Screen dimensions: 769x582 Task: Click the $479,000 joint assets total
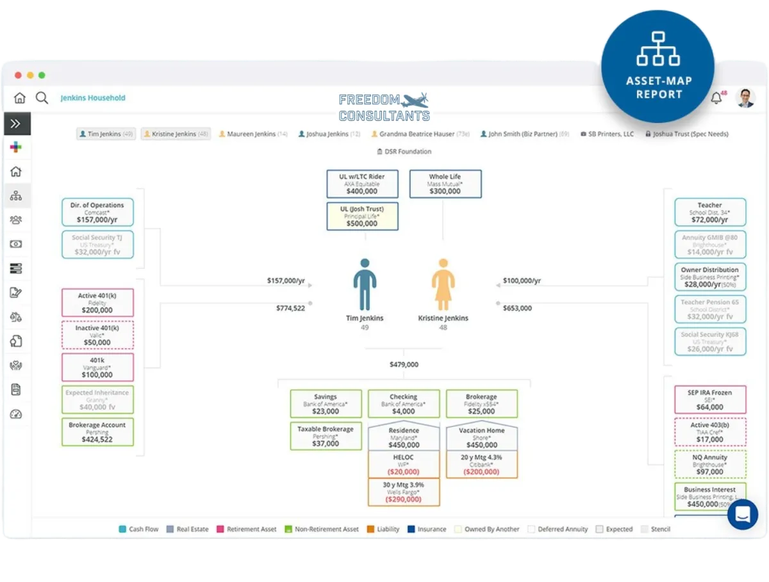(x=404, y=365)
